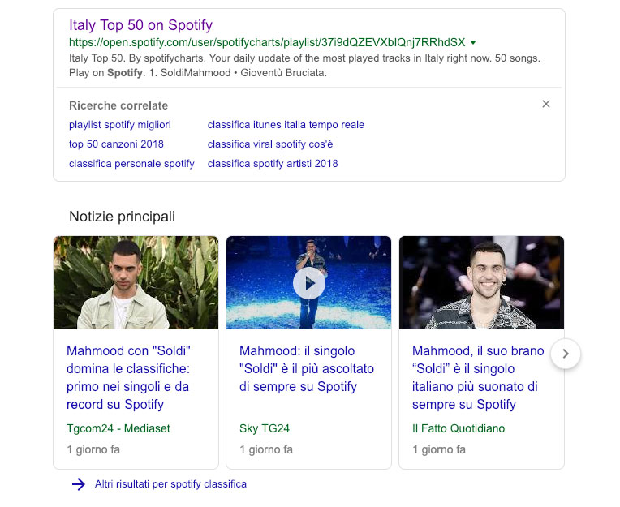620x507 pixels.
Task: Click the Spotify playlist green URL
Action: [x=267, y=42]
